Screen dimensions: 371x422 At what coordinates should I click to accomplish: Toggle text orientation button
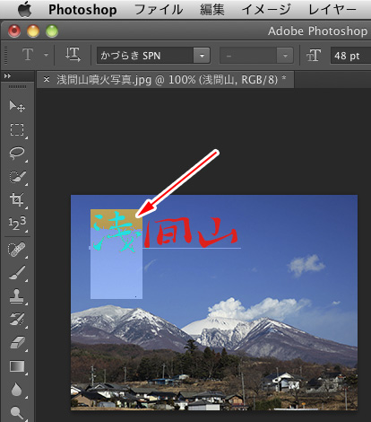(x=73, y=55)
